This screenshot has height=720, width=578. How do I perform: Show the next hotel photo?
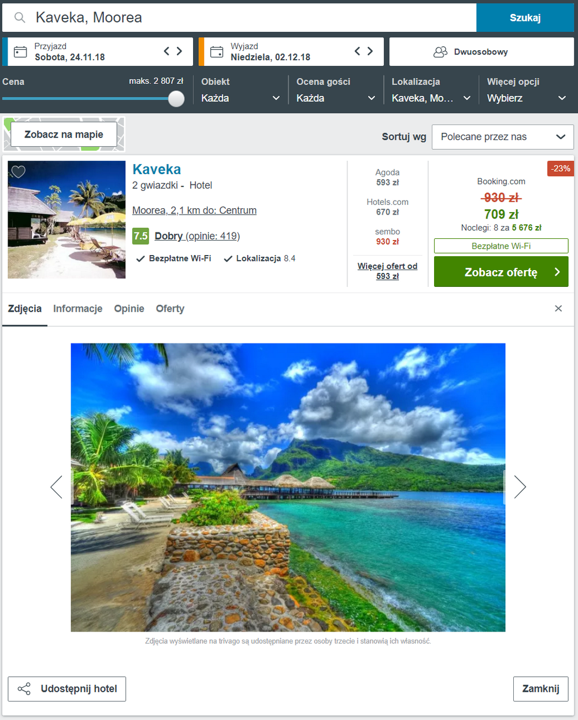pyautogui.click(x=520, y=487)
